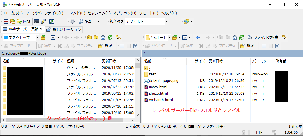Click the ファイルの検索 button
The width and height of the screenshot is (303, 136).
point(263,37)
